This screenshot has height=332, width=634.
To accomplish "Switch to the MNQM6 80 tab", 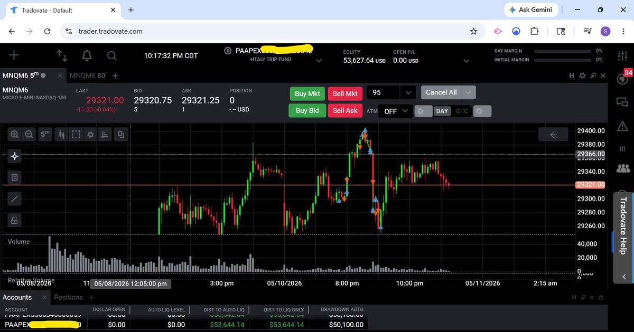I will (x=88, y=76).
